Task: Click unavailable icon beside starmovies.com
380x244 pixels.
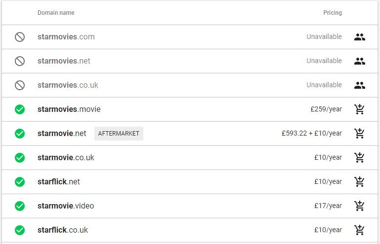Action: coord(20,37)
